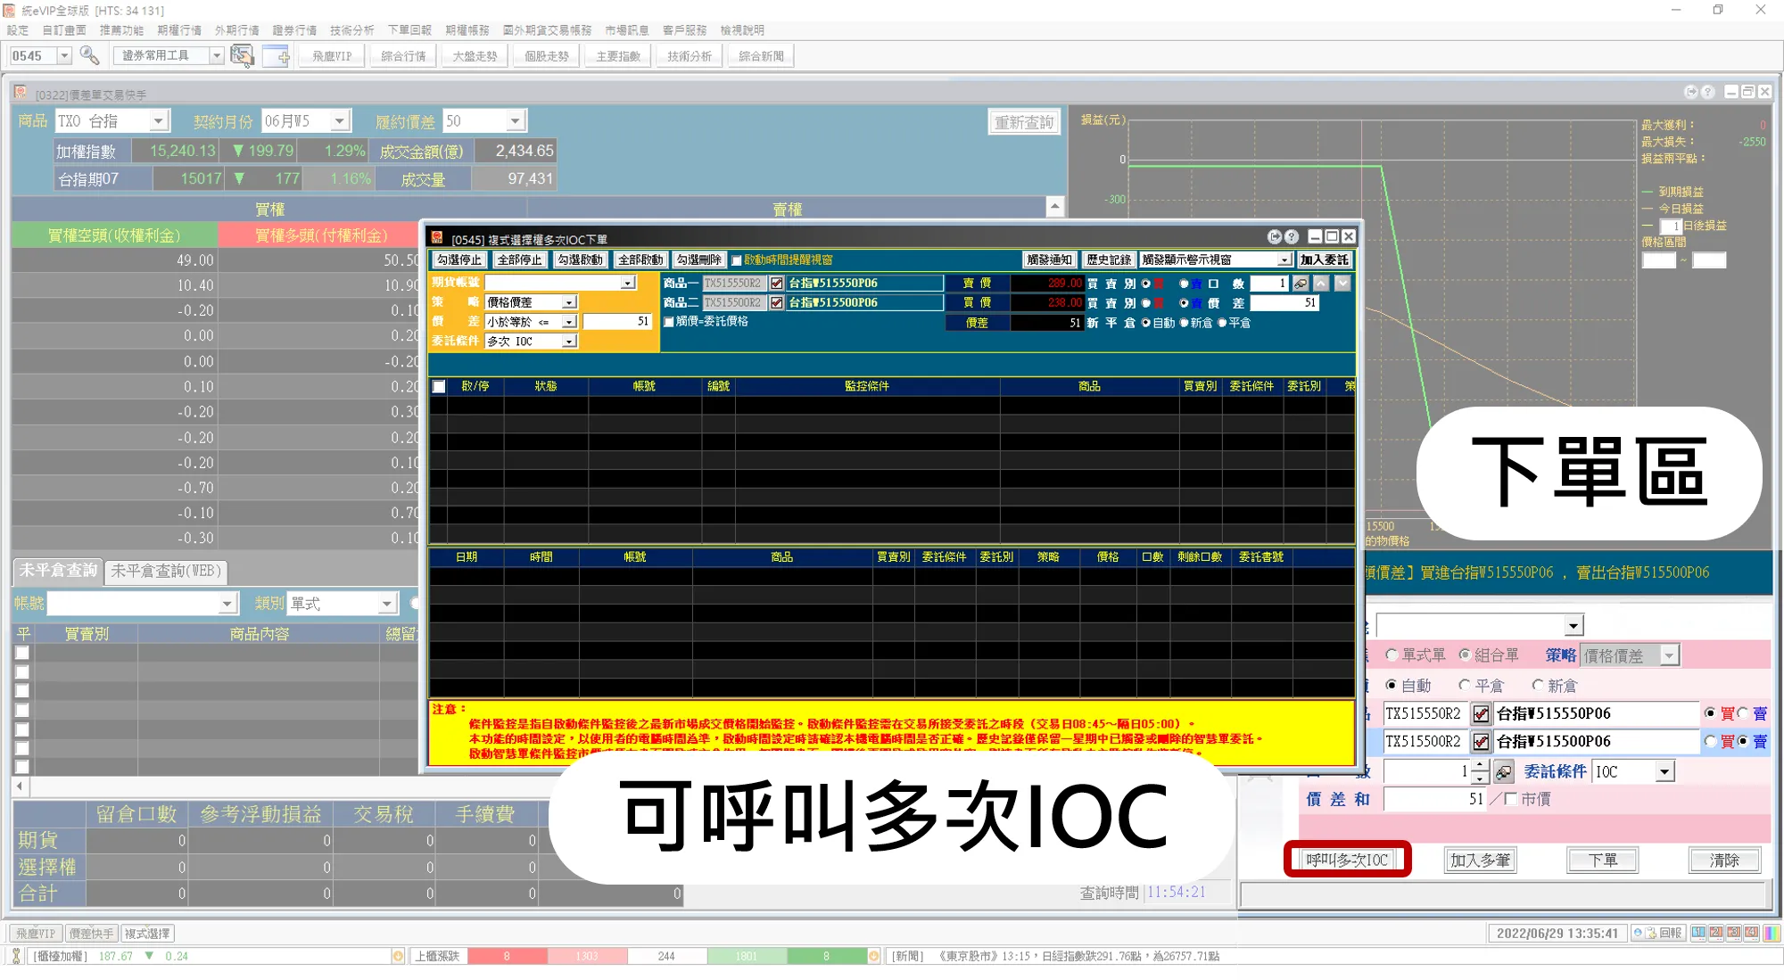The width and height of the screenshot is (1784, 980).
Task: Switch to workspace 2 icon in status bar
Action: [x=1715, y=933]
